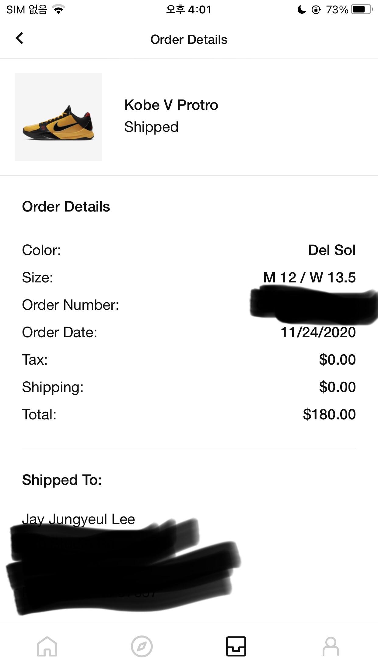Open the Inbox tray icon

point(236,646)
